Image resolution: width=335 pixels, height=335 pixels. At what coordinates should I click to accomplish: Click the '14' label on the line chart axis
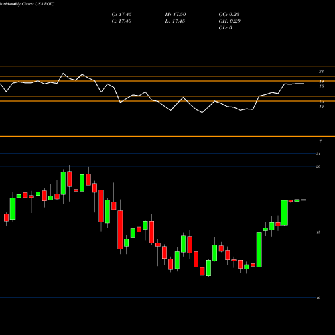coord(322,107)
